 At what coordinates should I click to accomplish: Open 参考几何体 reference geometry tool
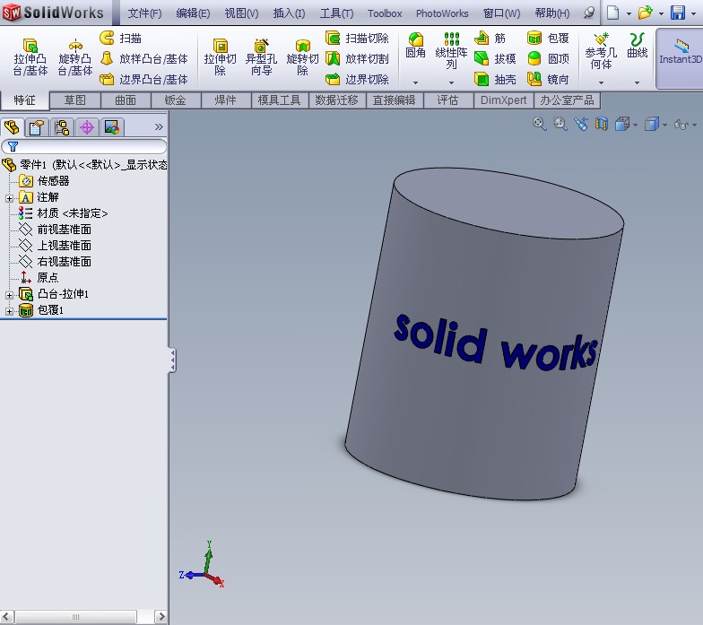coord(601,50)
